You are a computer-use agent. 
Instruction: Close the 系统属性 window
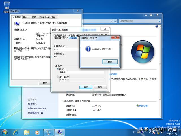click(78, 11)
